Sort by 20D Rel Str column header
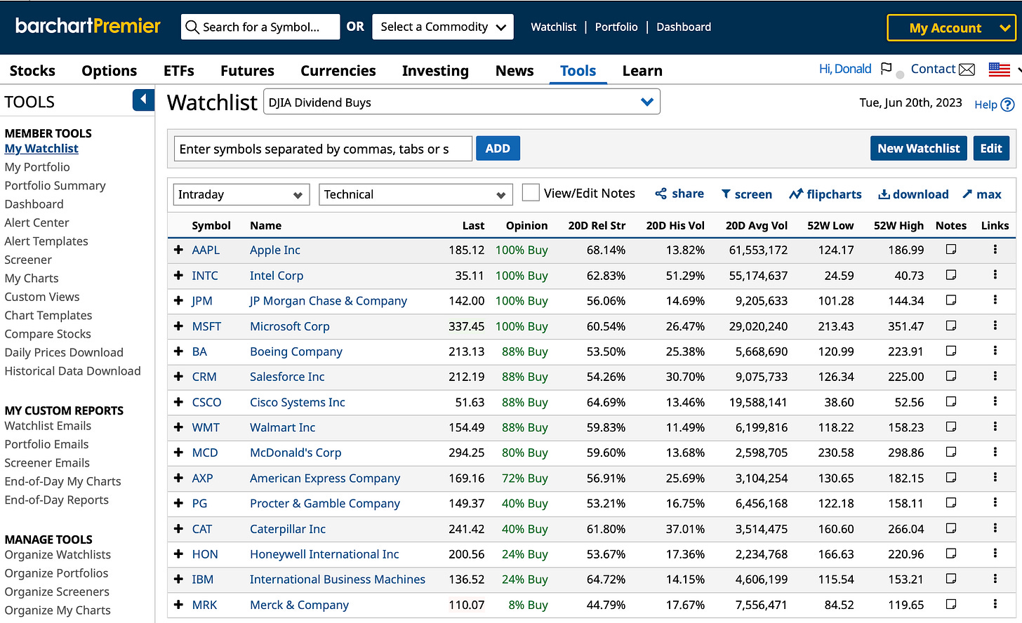Viewport: 1022px width, 623px height. point(597,225)
